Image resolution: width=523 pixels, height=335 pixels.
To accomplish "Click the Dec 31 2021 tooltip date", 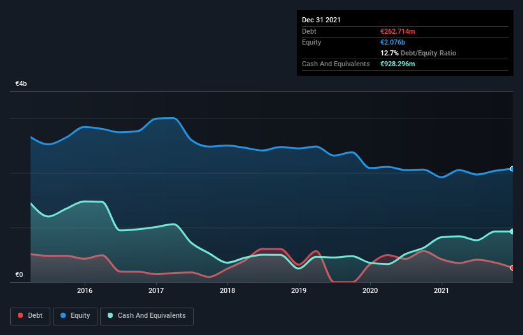I will pyautogui.click(x=321, y=20).
